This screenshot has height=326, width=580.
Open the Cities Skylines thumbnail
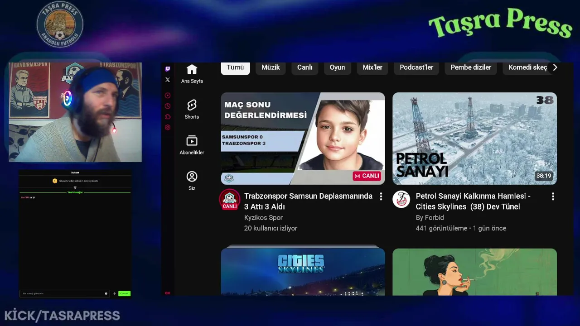point(303,271)
